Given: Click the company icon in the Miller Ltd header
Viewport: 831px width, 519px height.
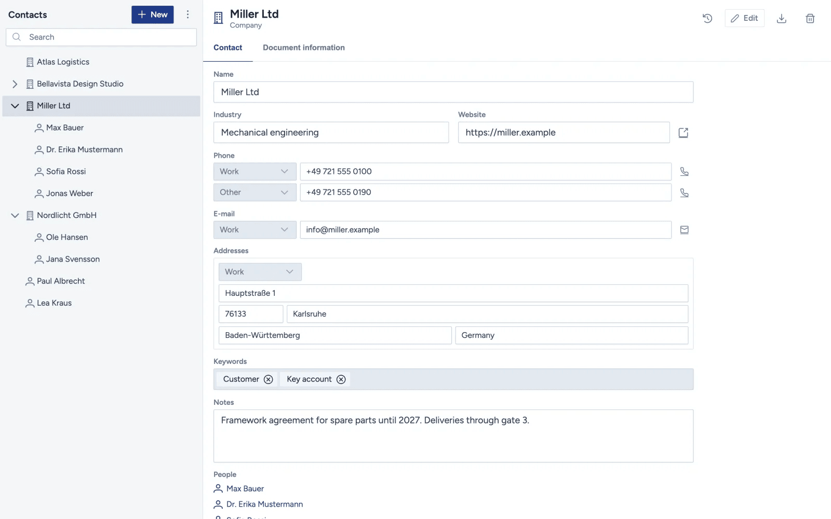Looking at the screenshot, I should [219, 18].
